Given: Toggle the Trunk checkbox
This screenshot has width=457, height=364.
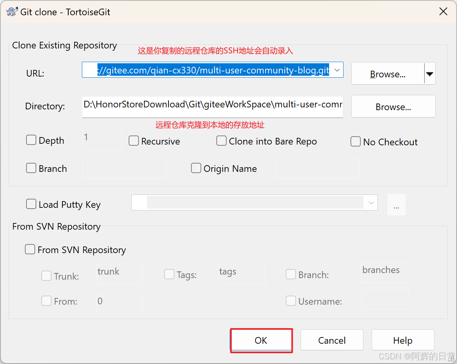Looking at the screenshot, I should point(46,276).
